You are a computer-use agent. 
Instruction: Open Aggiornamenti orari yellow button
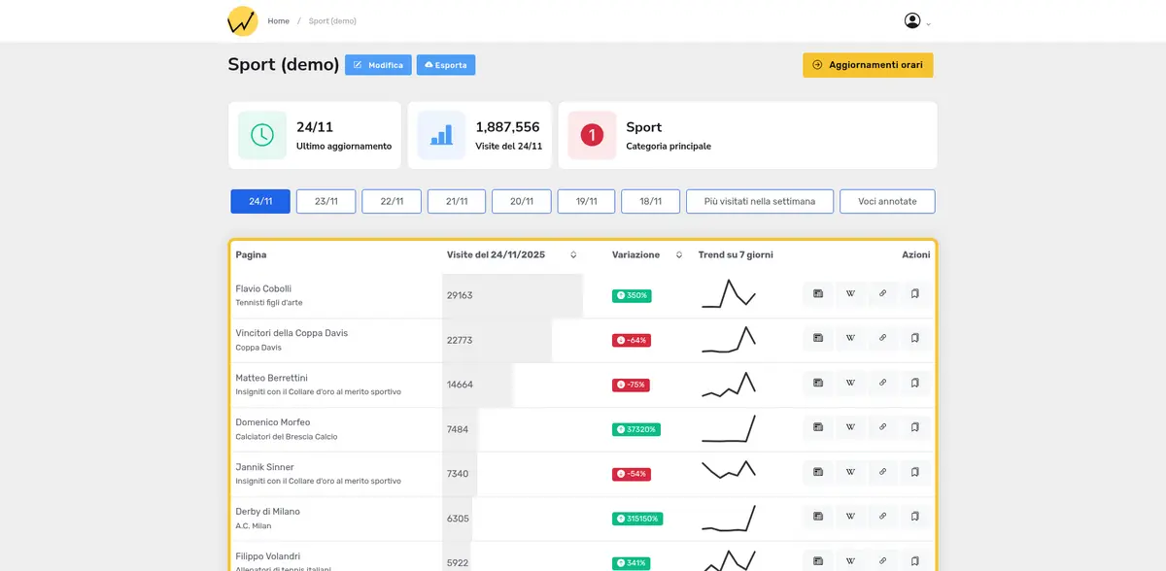tap(867, 65)
